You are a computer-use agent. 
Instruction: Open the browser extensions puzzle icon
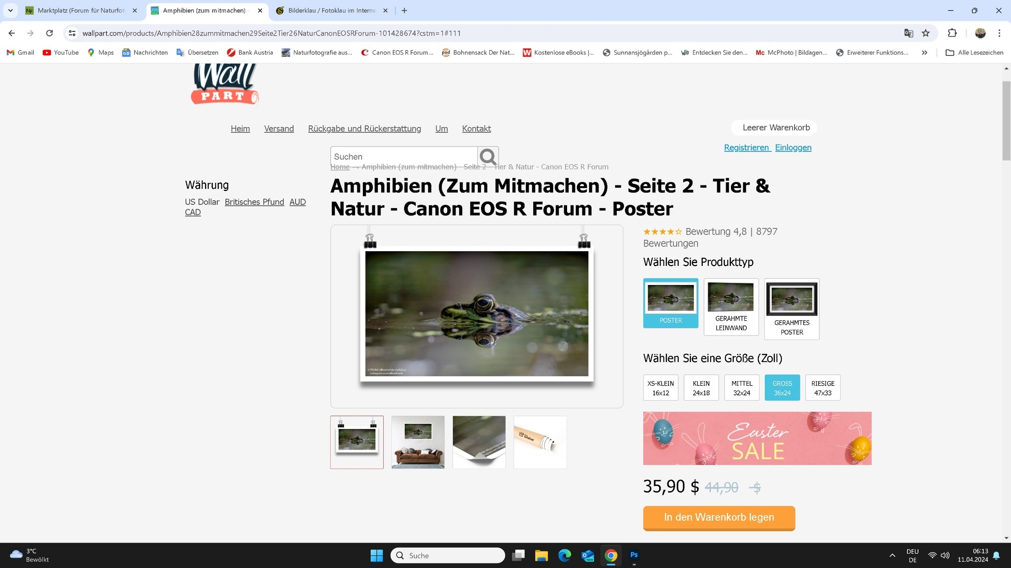[952, 33]
